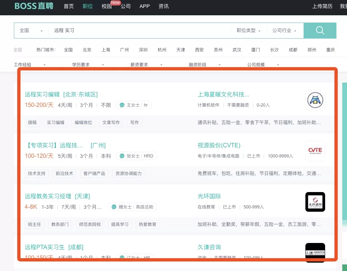Open the 职位类型 dropdown
The image size is (347, 271).
(x=249, y=31)
